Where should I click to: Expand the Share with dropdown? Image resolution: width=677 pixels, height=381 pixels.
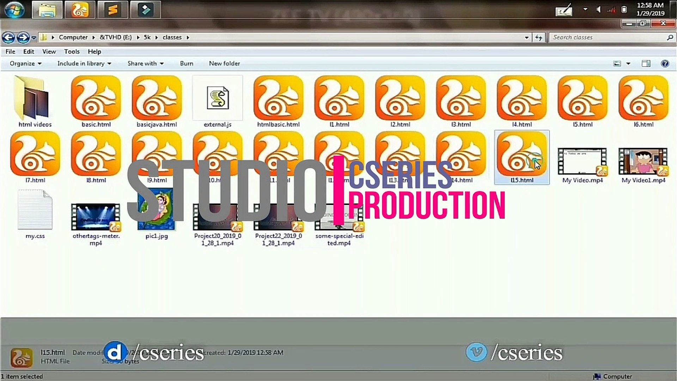click(x=146, y=64)
